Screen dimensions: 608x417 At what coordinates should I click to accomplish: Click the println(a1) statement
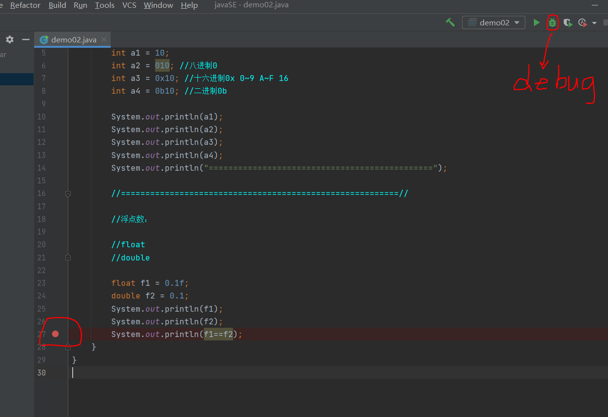tap(167, 117)
